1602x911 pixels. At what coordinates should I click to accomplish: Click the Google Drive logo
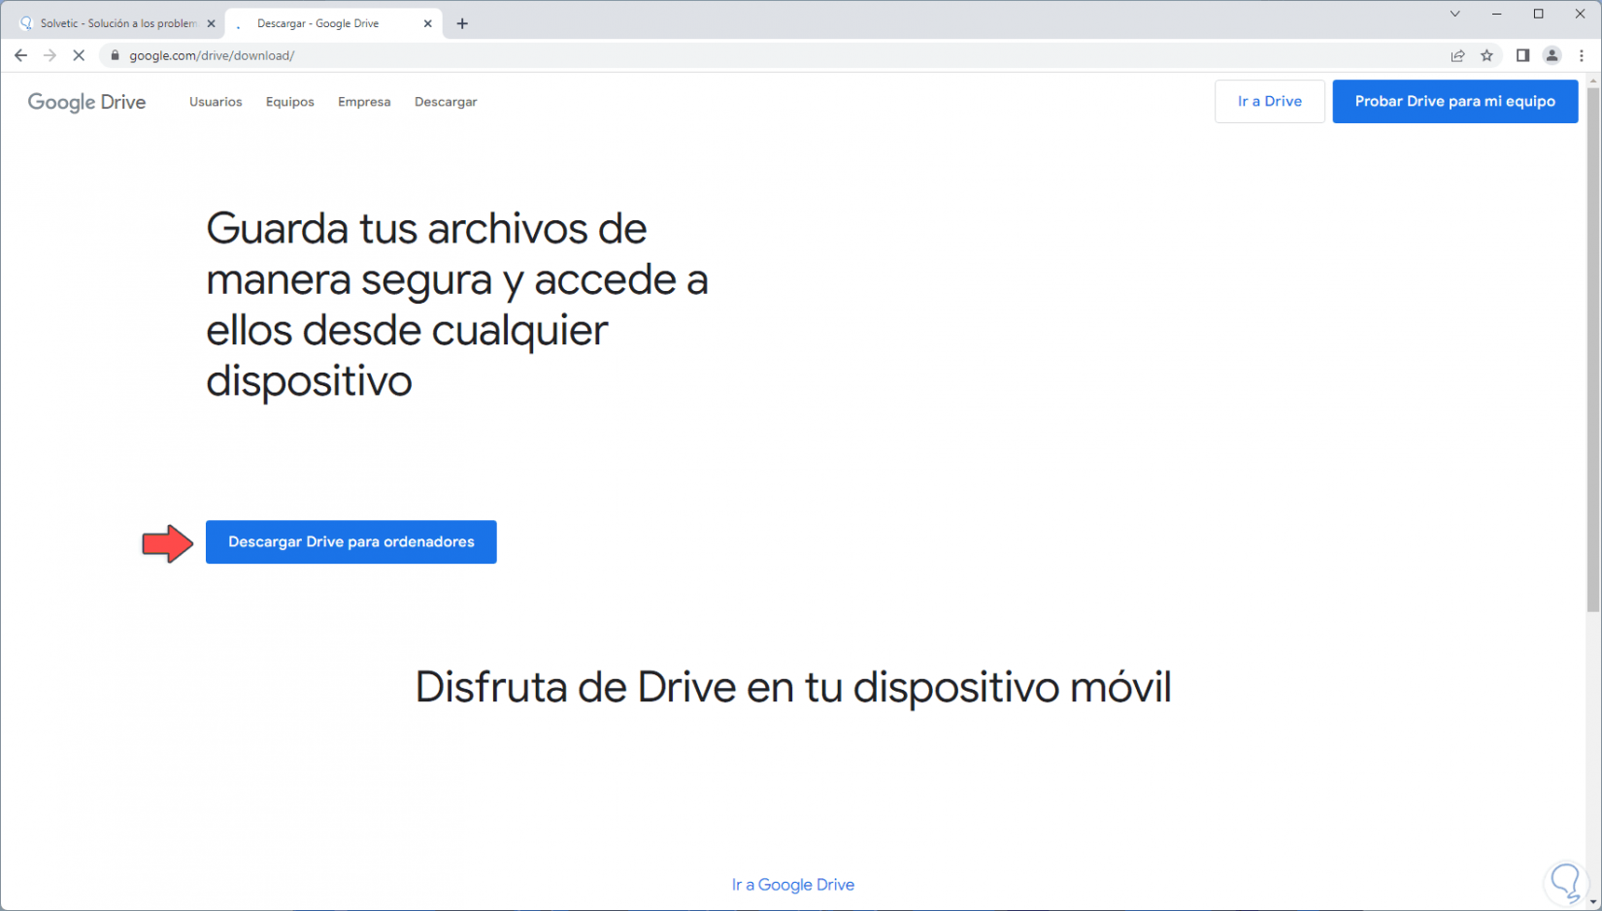point(86,102)
